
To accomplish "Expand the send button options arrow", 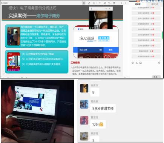I will [x=159, y=77].
